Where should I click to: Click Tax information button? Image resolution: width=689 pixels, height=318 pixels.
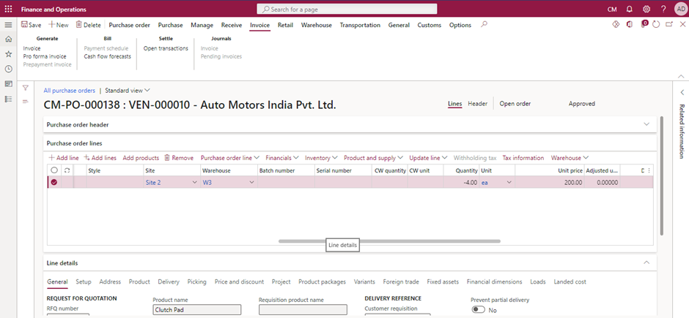coord(523,158)
